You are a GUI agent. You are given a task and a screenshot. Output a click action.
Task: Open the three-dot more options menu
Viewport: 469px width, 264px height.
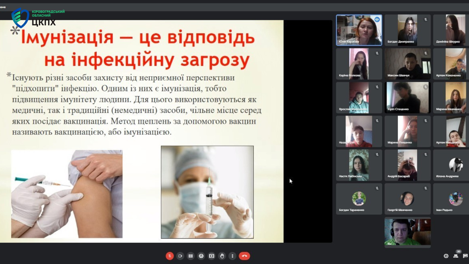pos(232,256)
